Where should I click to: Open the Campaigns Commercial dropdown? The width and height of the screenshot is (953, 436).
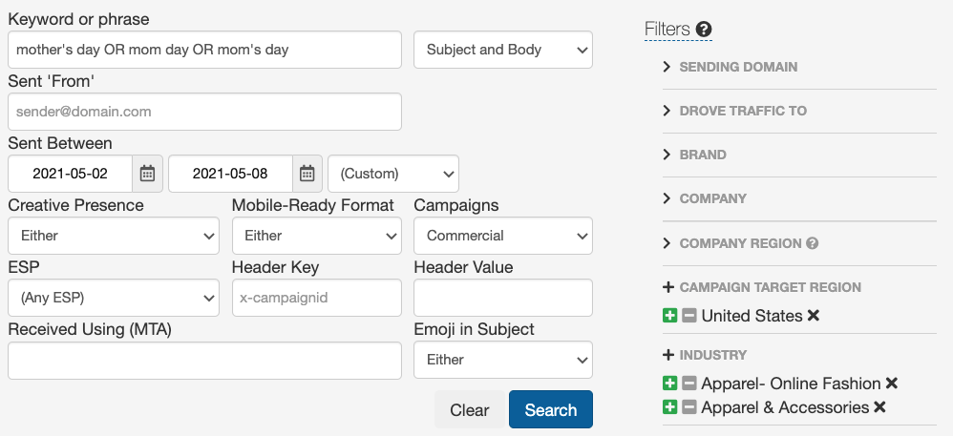click(x=502, y=236)
